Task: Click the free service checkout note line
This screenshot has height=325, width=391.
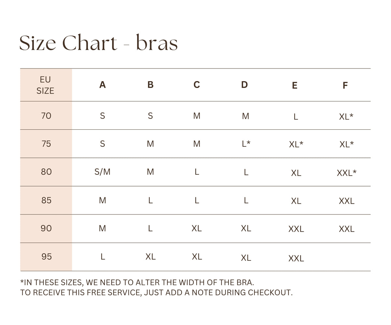Action: tap(156, 292)
